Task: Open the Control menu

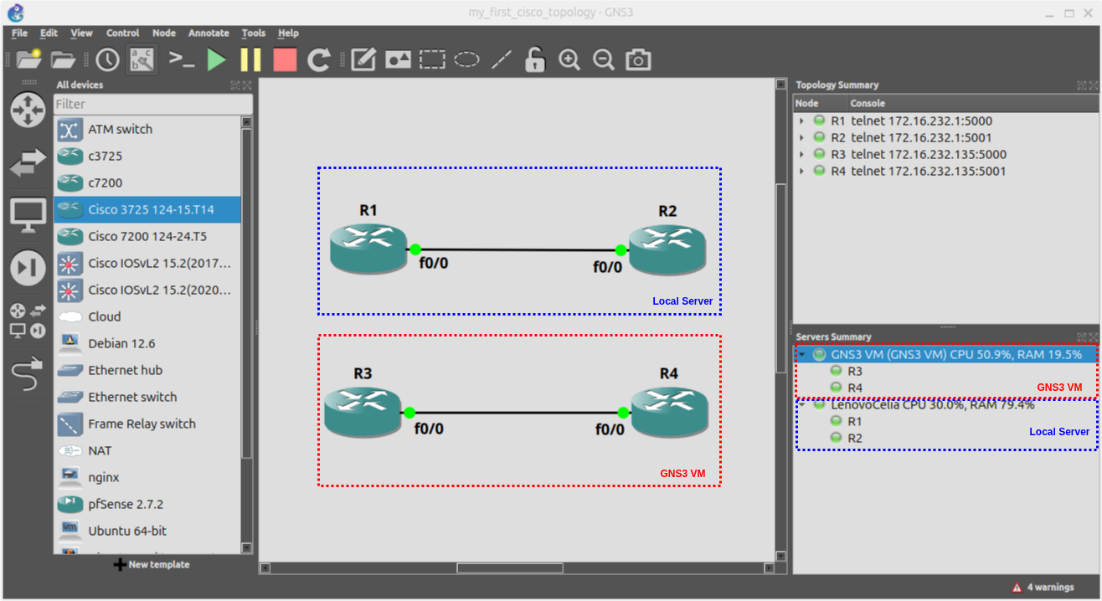Action: (122, 33)
